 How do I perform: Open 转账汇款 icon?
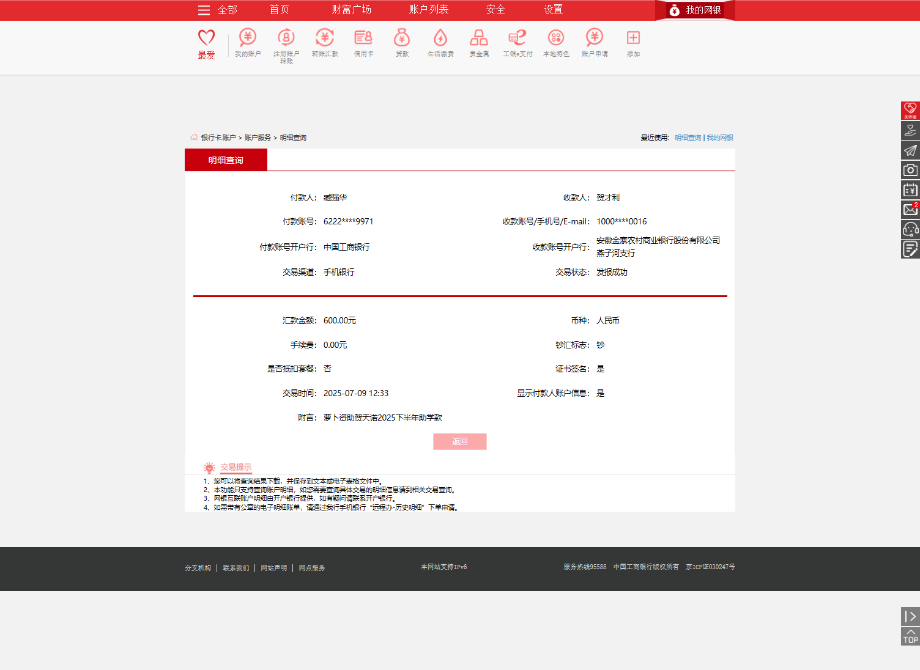pos(325,37)
